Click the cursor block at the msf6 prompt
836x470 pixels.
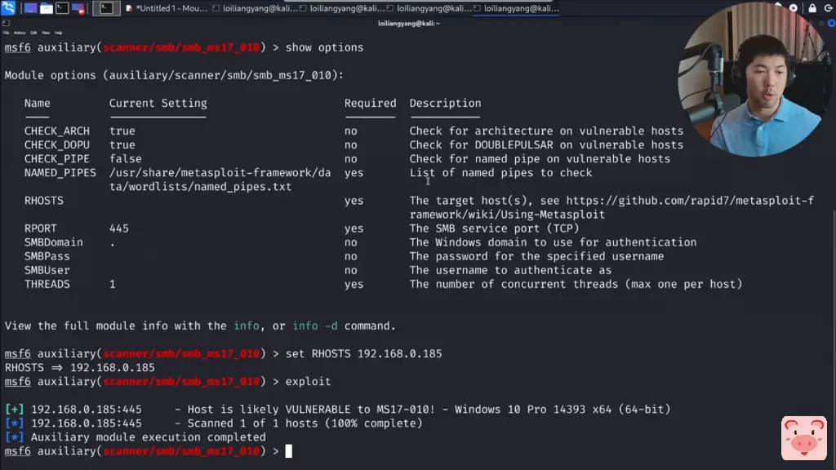pos(288,451)
